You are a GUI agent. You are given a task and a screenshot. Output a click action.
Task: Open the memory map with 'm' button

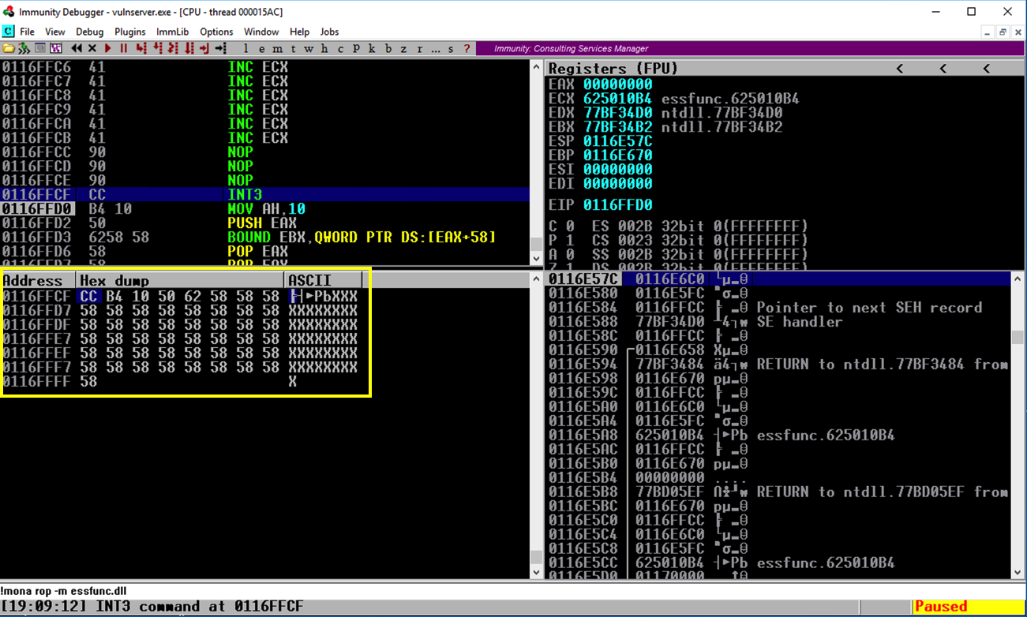[x=277, y=49]
